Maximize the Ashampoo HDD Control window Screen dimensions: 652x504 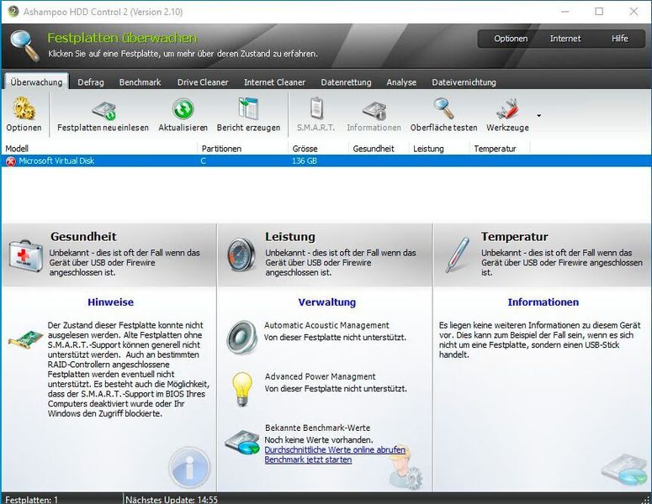tap(599, 12)
